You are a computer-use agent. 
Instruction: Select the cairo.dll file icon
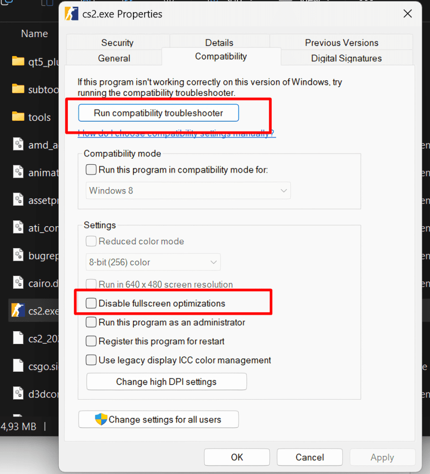point(18,283)
